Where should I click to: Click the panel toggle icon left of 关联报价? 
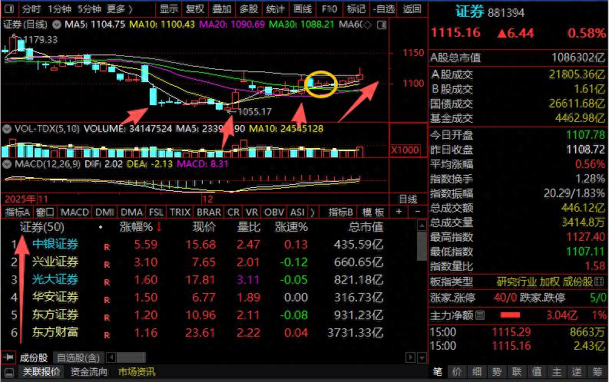(9, 373)
